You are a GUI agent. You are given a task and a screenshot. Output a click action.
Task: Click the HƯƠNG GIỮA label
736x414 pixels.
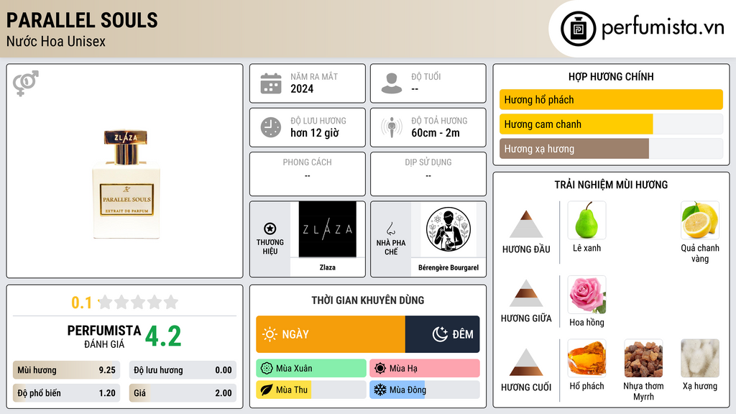point(526,318)
